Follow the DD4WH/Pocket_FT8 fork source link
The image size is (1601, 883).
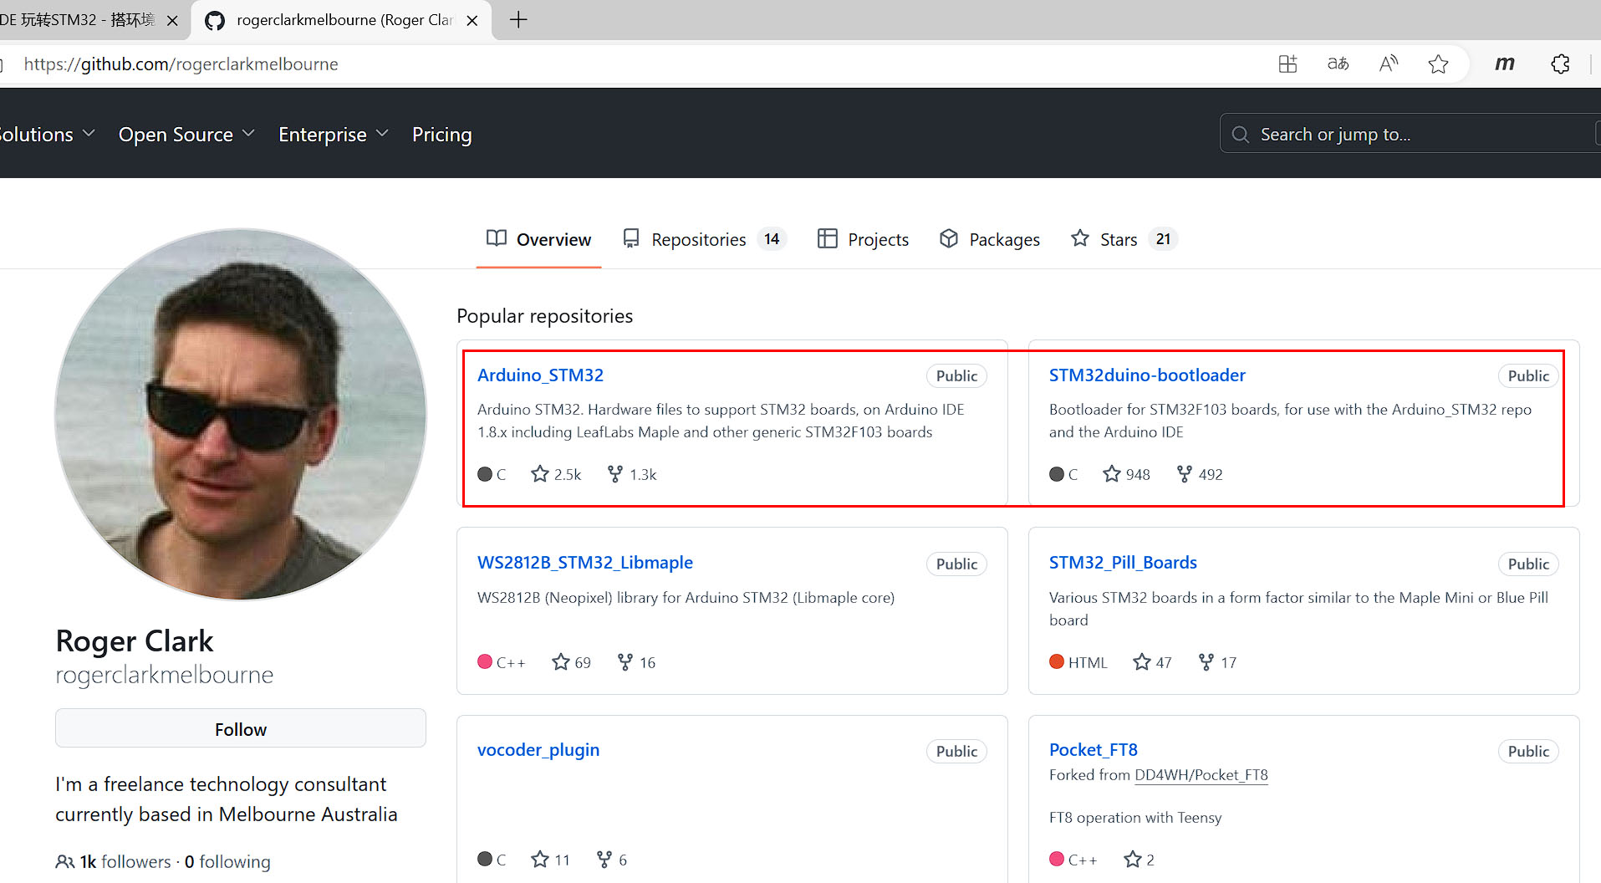coord(1201,775)
